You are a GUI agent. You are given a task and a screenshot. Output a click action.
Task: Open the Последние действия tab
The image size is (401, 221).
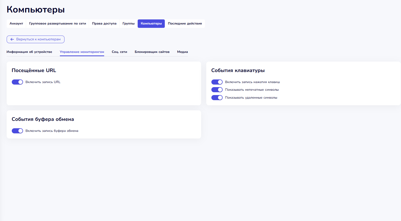(185, 24)
